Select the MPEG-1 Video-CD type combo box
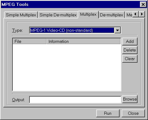 75,30
